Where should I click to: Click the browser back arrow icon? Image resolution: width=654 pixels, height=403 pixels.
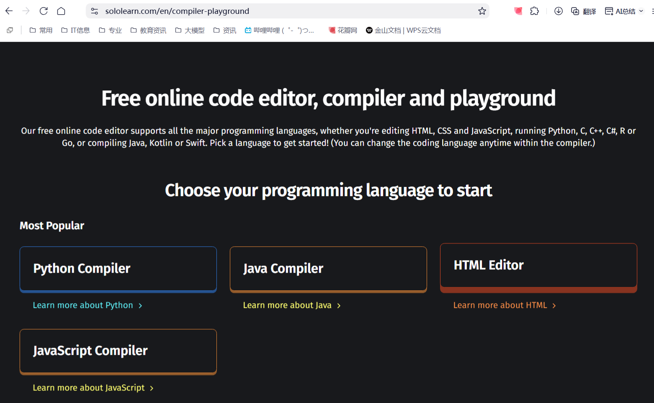[x=9, y=11]
